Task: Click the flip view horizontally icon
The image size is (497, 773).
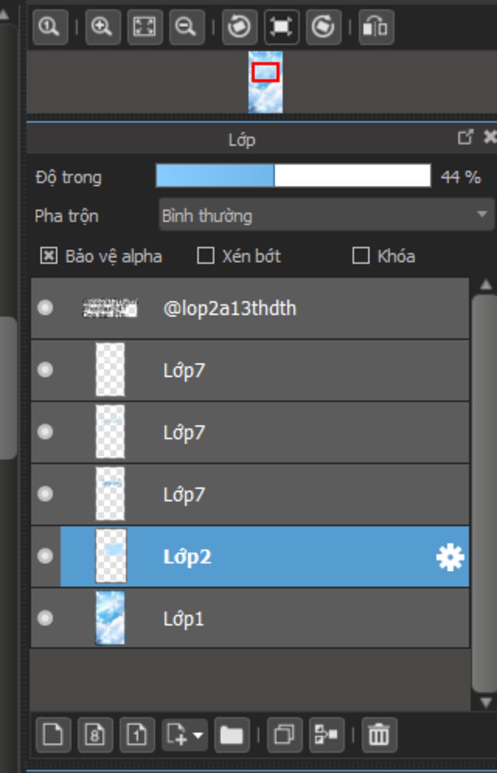Action: (x=376, y=27)
